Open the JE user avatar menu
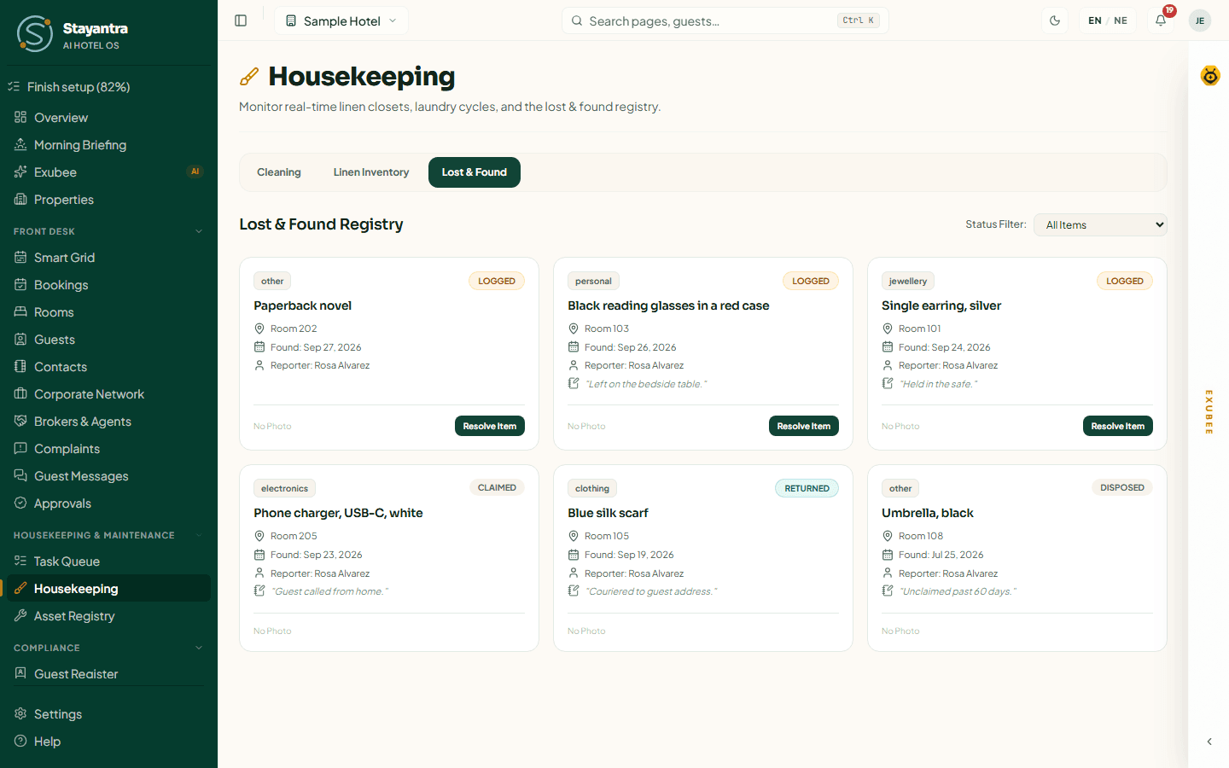1229x768 pixels. [x=1200, y=20]
